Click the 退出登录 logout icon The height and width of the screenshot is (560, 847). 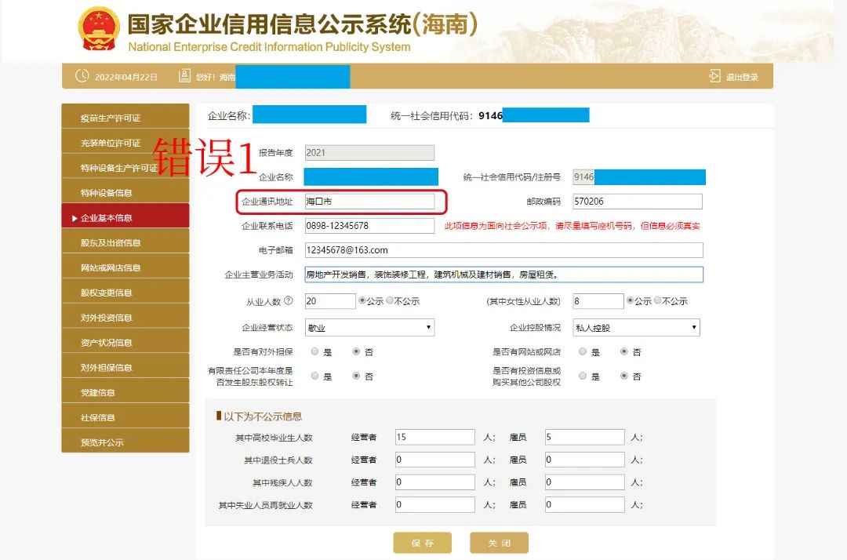coord(714,76)
